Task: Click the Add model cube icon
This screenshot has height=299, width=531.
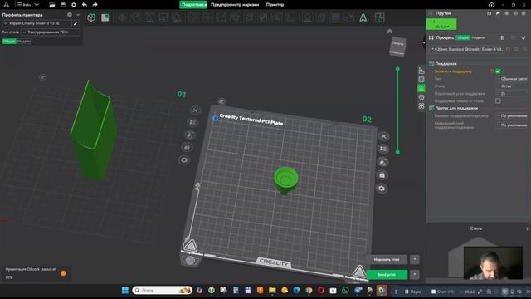Action: pos(91,17)
